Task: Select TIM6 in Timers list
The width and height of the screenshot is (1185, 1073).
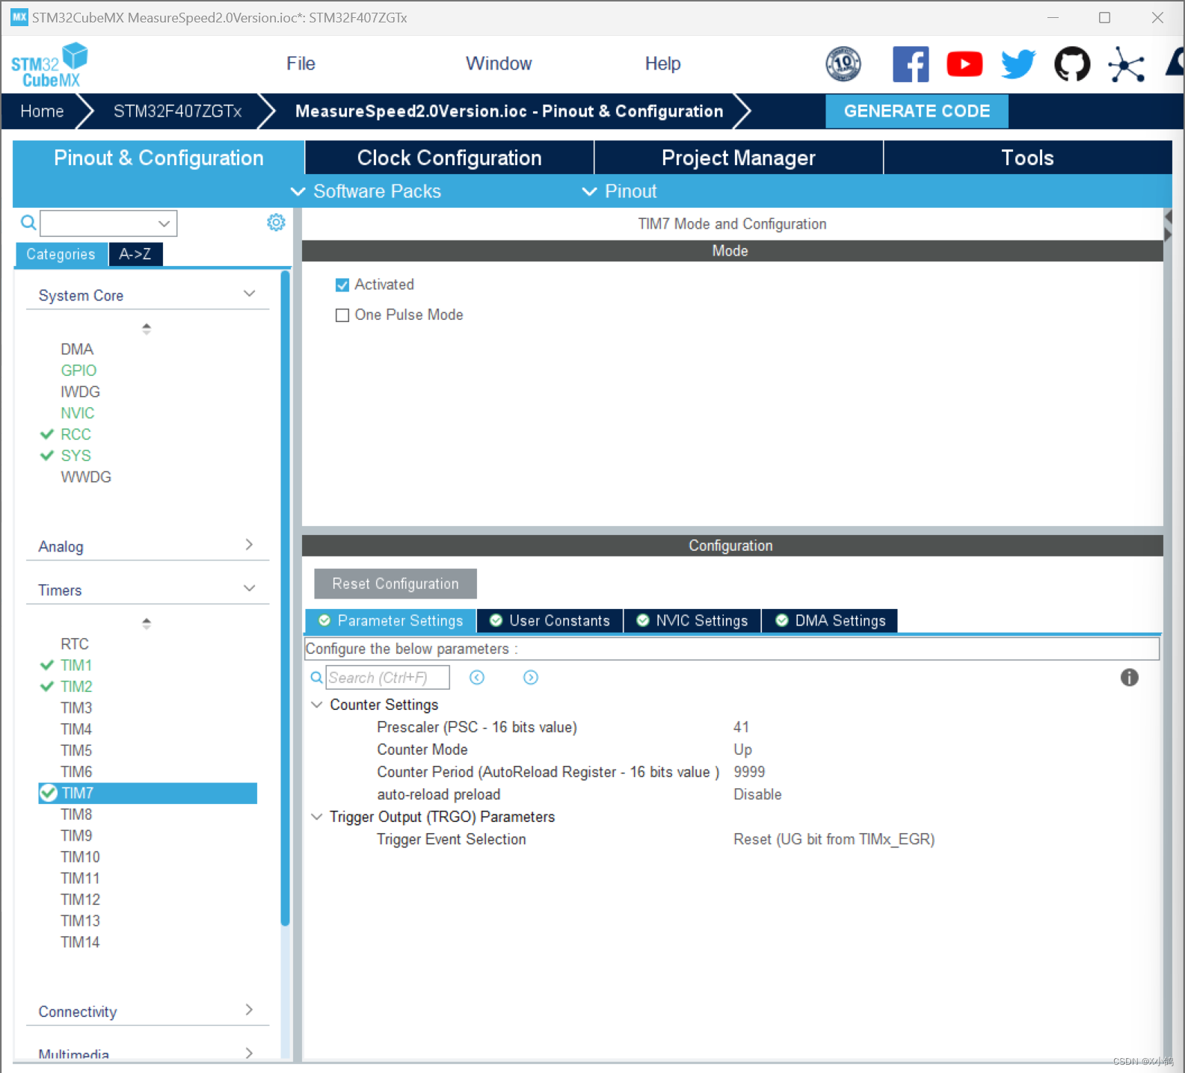Action: [x=76, y=771]
